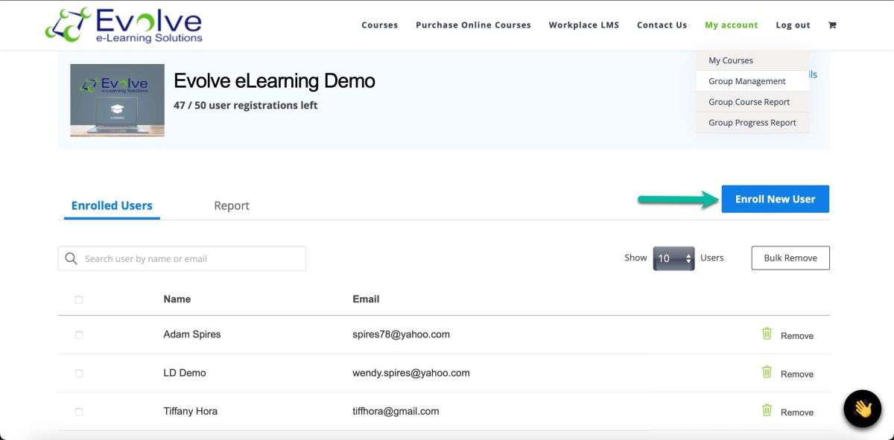Check the checkbox for Adam Spires
This screenshot has width=894, height=440.
(79, 334)
